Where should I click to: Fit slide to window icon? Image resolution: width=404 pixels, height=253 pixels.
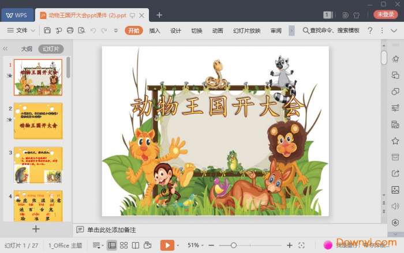(x=301, y=246)
